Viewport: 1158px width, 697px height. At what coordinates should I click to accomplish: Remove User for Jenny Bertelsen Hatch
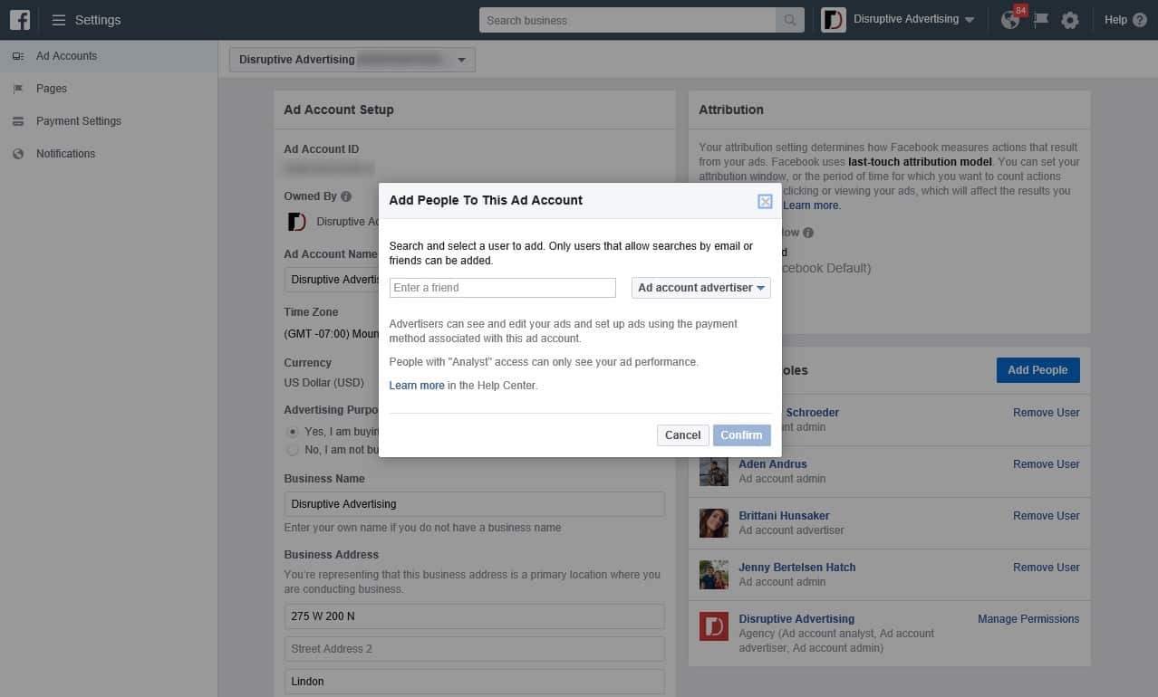click(x=1047, y=568)
